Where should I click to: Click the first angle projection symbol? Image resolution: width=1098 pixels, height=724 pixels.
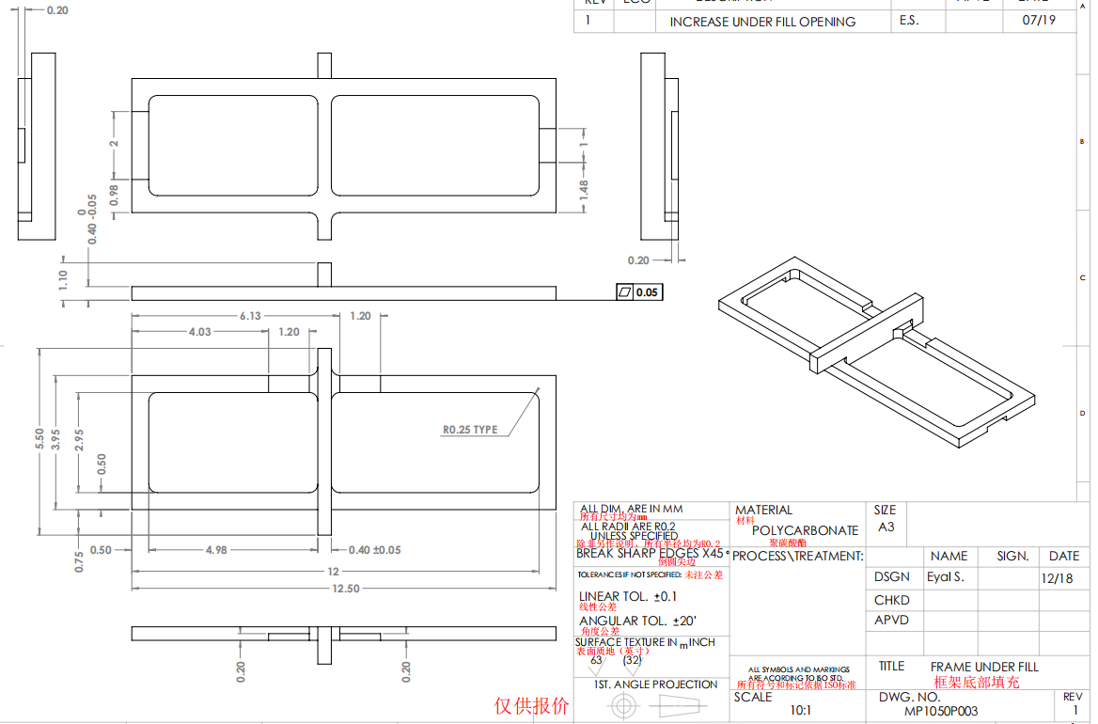(x=656, y=706)
